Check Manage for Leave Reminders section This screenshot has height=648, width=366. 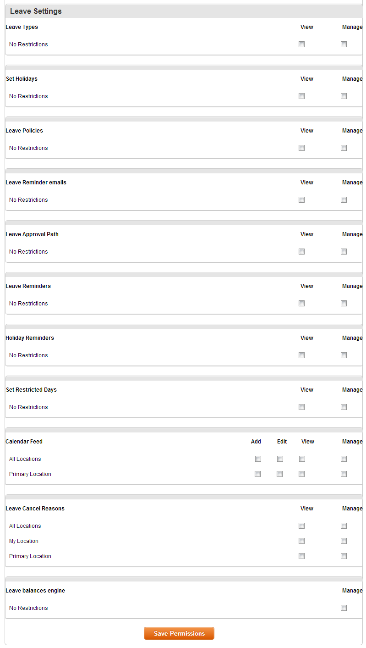(344, 304)
